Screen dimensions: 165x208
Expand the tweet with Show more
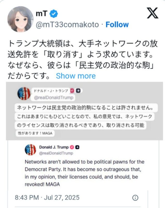pyautogui.click(x=76, y=76)
